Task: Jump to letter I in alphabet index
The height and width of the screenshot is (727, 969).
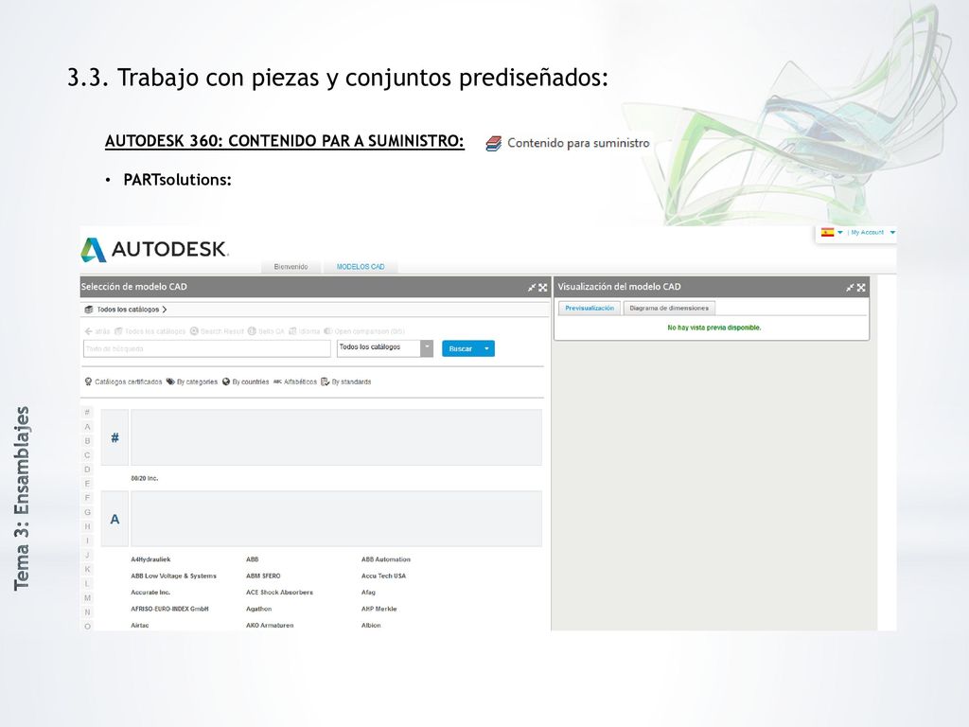Action: [x=87, y=541]
